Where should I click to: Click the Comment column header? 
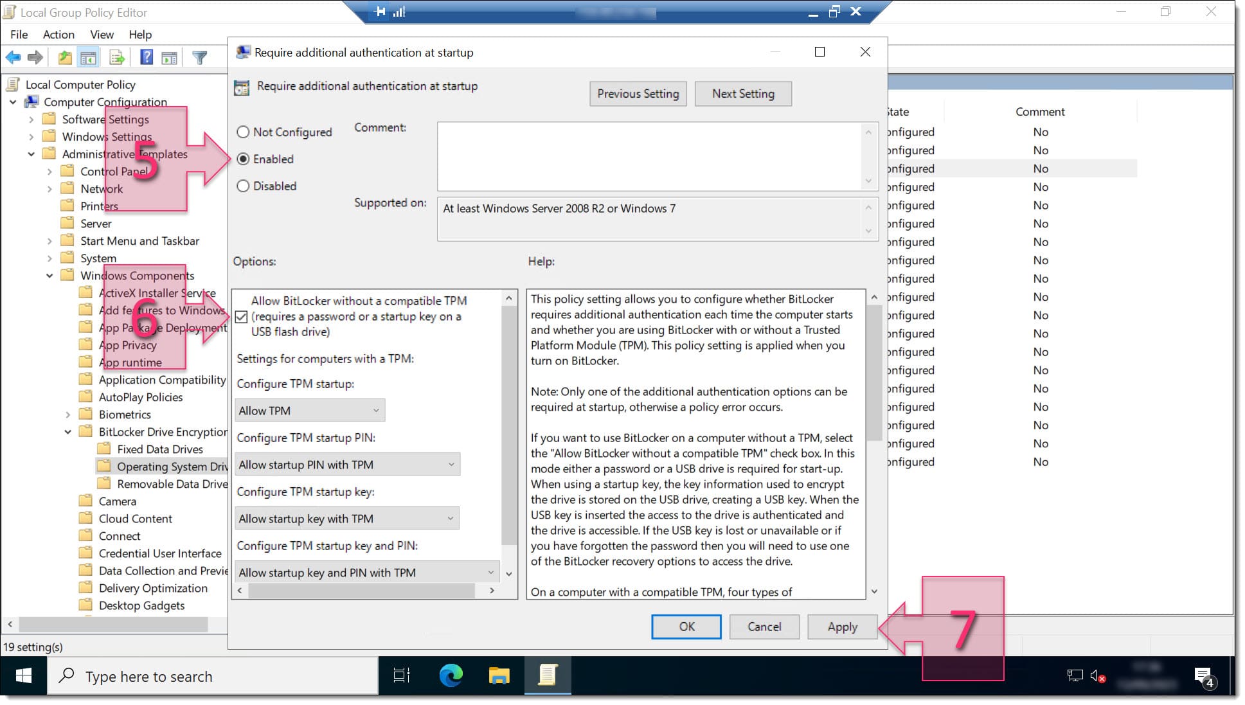click(x=1040, y=112)
